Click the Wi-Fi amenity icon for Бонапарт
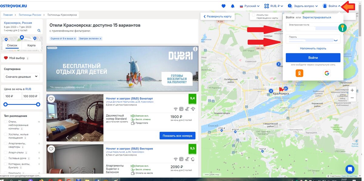 pyautogui.click(x=176, y=109)
